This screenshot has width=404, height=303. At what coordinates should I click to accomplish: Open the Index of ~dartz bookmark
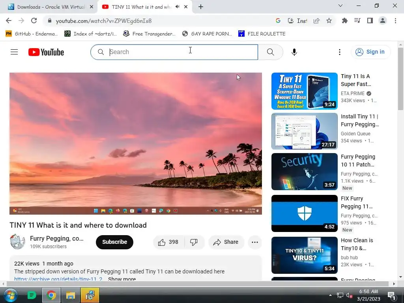tap(90, 34)
